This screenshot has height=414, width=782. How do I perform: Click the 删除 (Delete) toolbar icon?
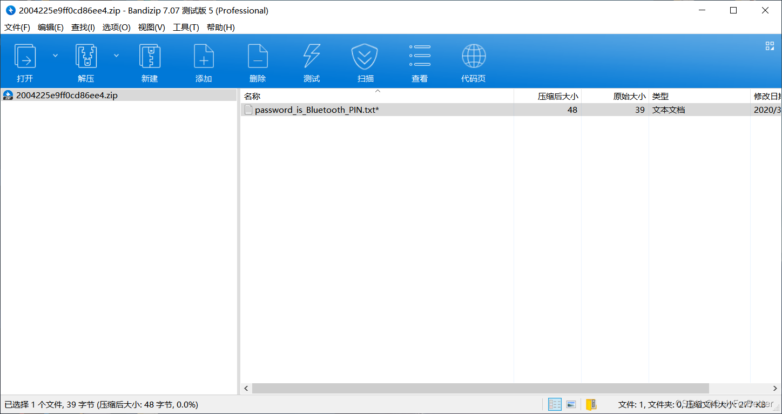pos(258,56)
